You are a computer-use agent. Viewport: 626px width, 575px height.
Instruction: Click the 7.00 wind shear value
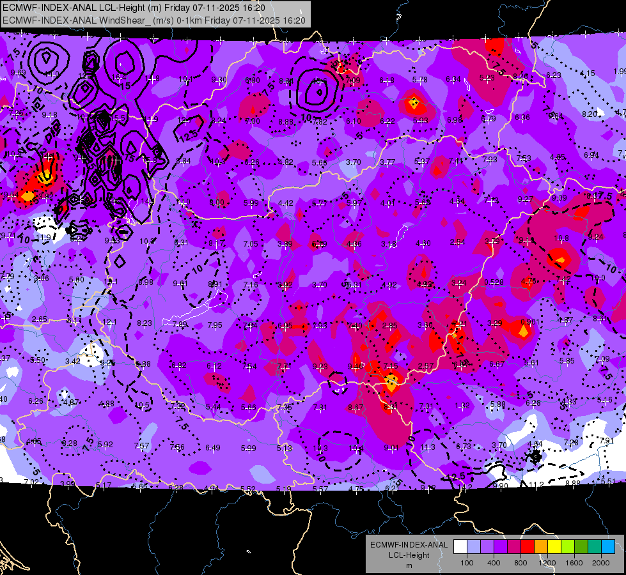point(253,121)
